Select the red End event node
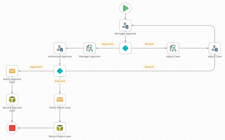Viewport: 225px width, 140px height. pos(12,128)
